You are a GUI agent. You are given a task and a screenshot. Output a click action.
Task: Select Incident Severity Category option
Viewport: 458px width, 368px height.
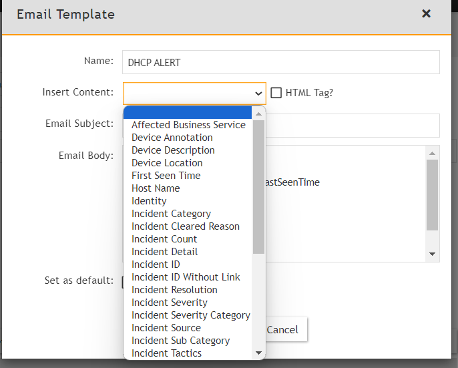click(191, 315)
